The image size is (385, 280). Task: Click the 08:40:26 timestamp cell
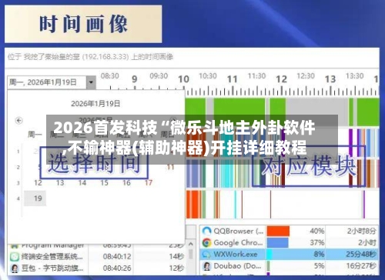(x=117, y=268)
